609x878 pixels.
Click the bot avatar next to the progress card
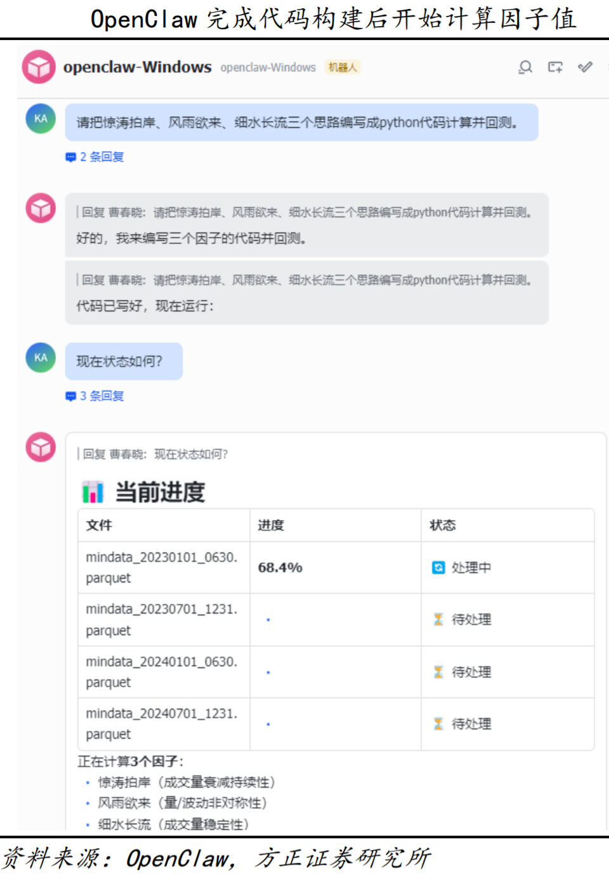[40, 447]
